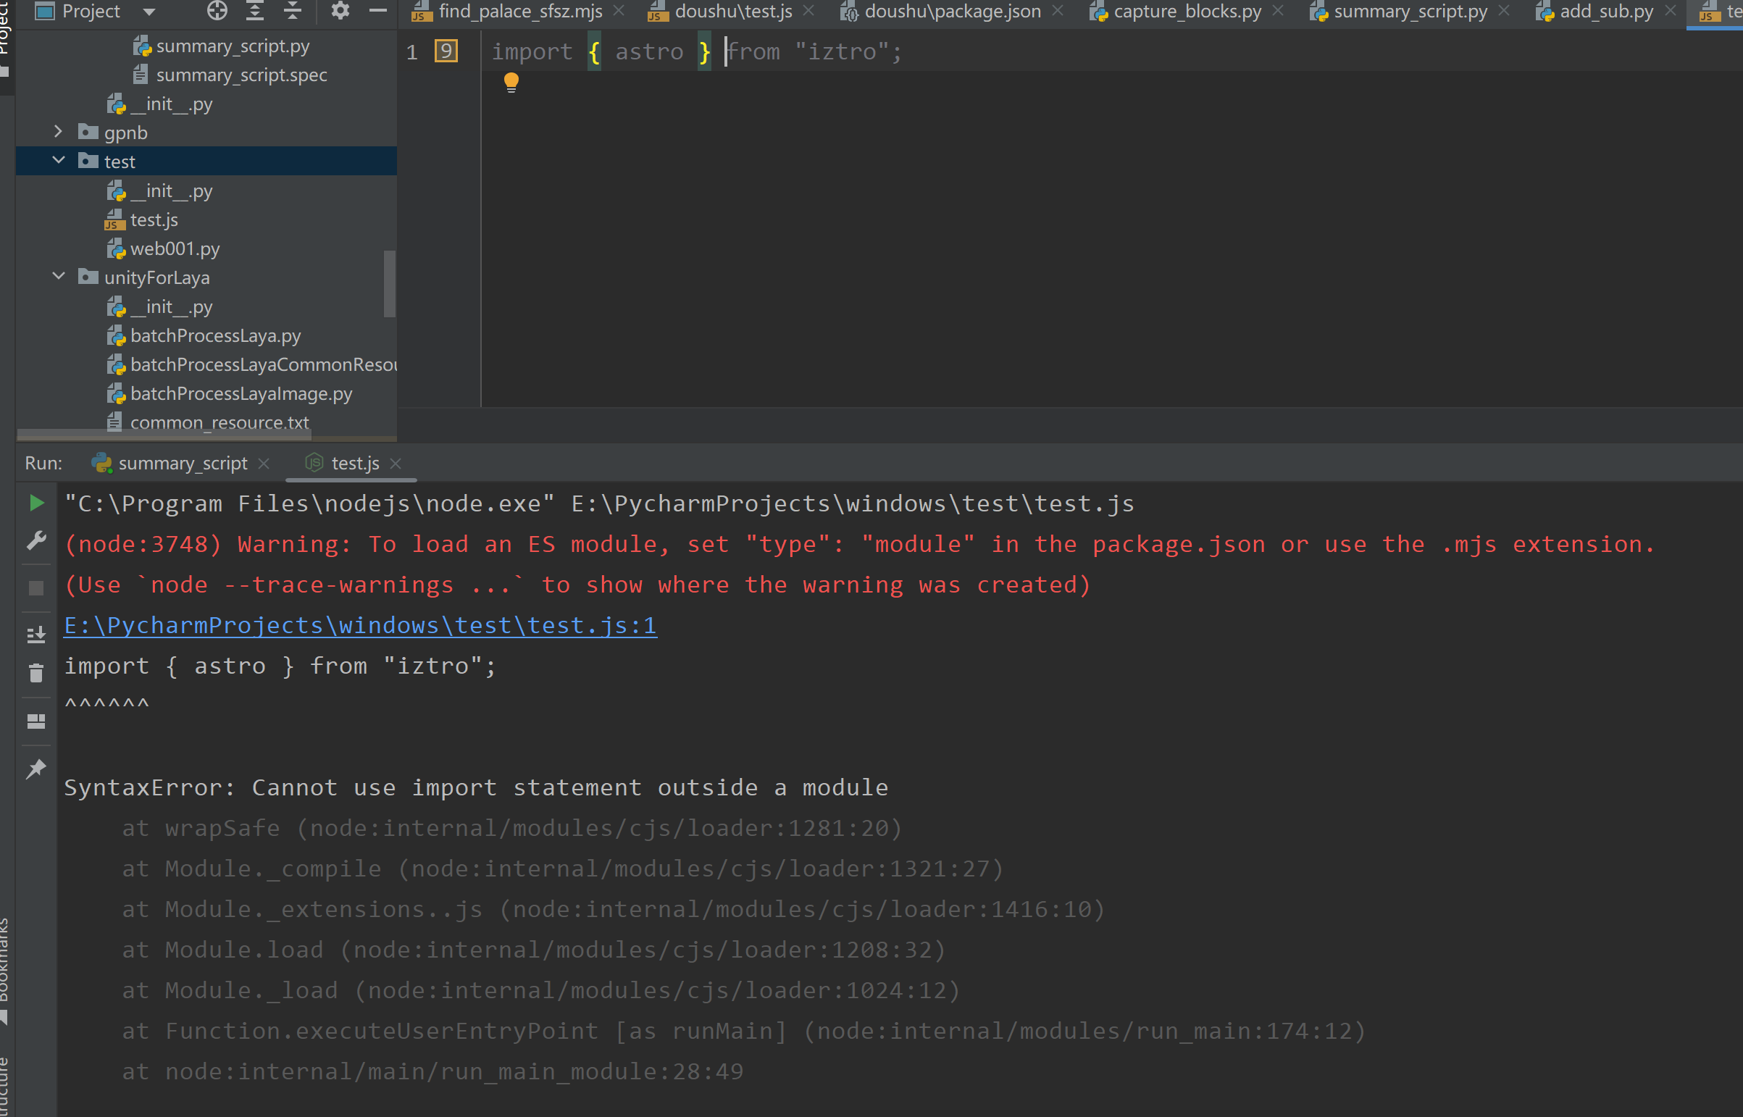Click the locate target crosshair icon in the Project panel
This screenshot has height=1117, width=1743.
(217, 11)
